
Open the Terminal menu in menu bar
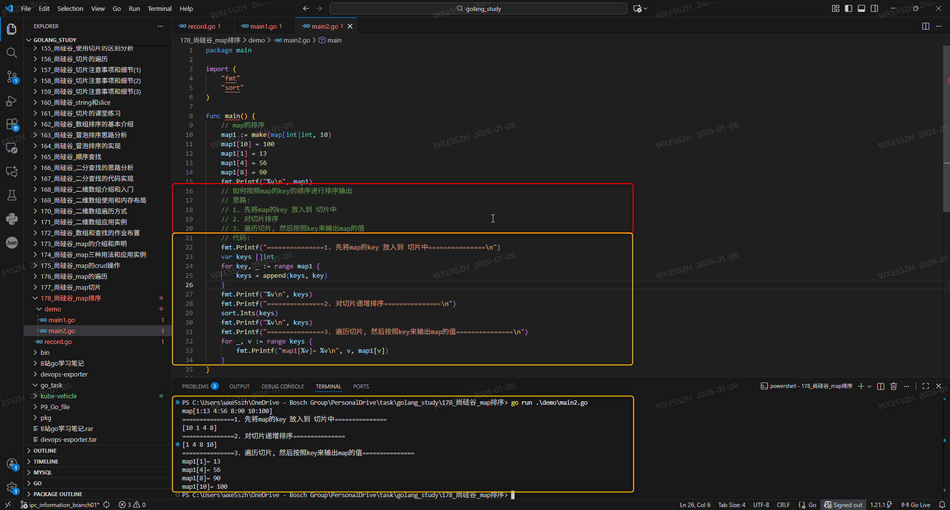click(x=159, y=8)
